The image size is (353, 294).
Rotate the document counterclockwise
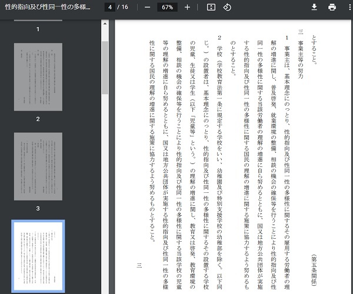[227, 8]
